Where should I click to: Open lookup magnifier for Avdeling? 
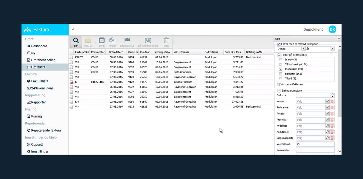(327, 126)
